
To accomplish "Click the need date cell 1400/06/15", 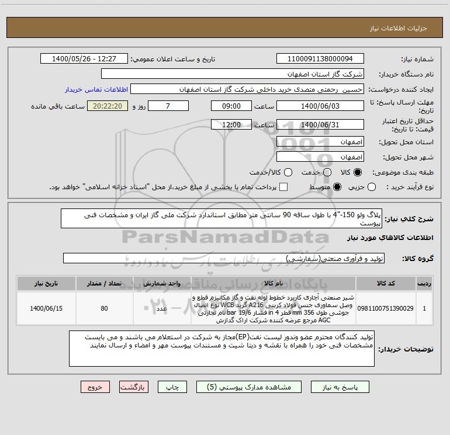I will point(46,308).
